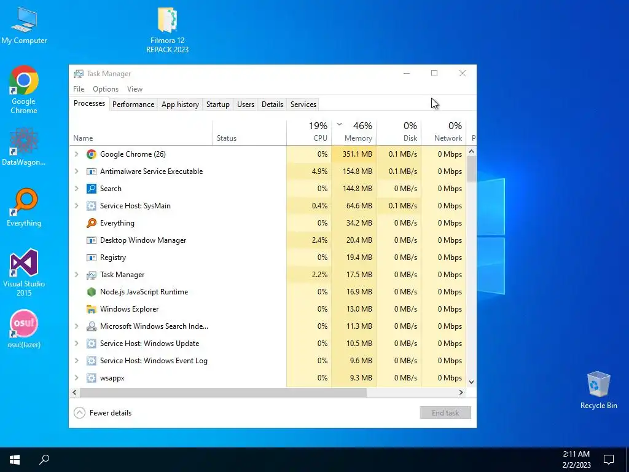Open the Options menu
The width and height of the screenshot is (629, 472).
click(x=106, y=89)
